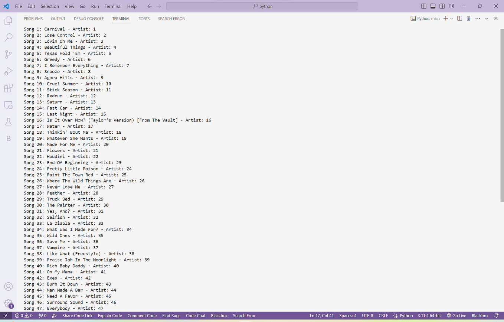The width and height of the screenshot is (504, 322).
Task: Open the Explorer sidebar icon
Action: pos(8,20)
